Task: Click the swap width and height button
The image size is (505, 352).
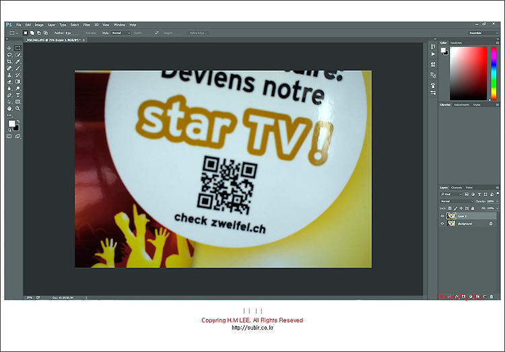Action: coord(157,33)
